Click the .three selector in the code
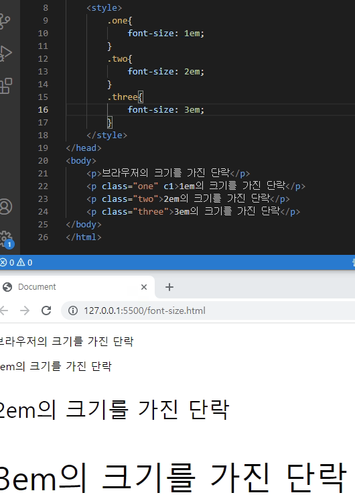 click(123, 97)
